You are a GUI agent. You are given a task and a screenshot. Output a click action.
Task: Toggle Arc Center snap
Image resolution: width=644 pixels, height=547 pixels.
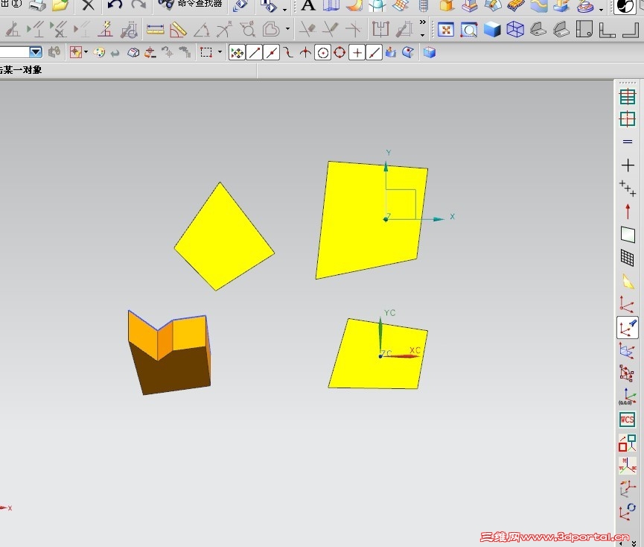click(x=323, y=53)
